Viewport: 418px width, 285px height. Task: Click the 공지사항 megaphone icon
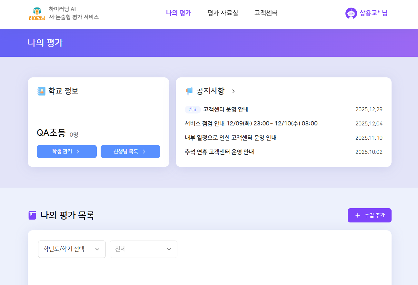pos(189,91)
